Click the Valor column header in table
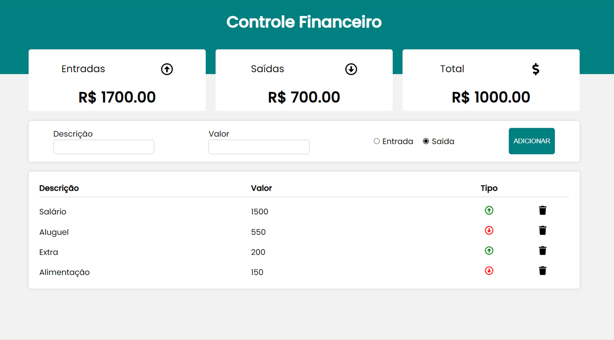 [x=261, y=188]
